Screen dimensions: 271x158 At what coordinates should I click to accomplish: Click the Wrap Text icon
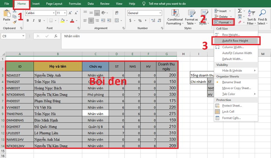coord(117,13)
